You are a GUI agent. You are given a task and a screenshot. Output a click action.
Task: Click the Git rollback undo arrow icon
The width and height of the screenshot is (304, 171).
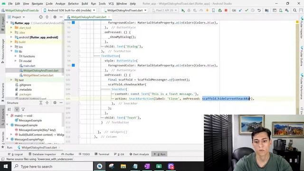259,10
